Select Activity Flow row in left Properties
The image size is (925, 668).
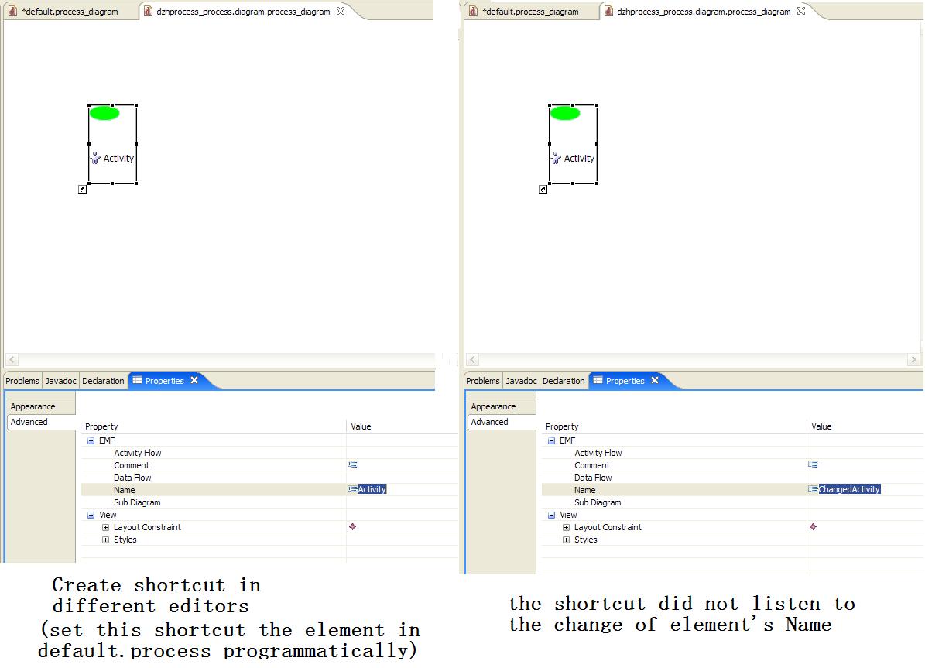pyautogui.click(x=269, y=453)
